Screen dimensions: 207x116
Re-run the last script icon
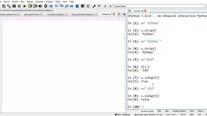click(x=46, y=6)
